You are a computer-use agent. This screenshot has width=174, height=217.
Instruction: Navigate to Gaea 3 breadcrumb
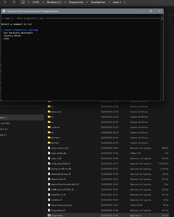(x=117, y=2)
